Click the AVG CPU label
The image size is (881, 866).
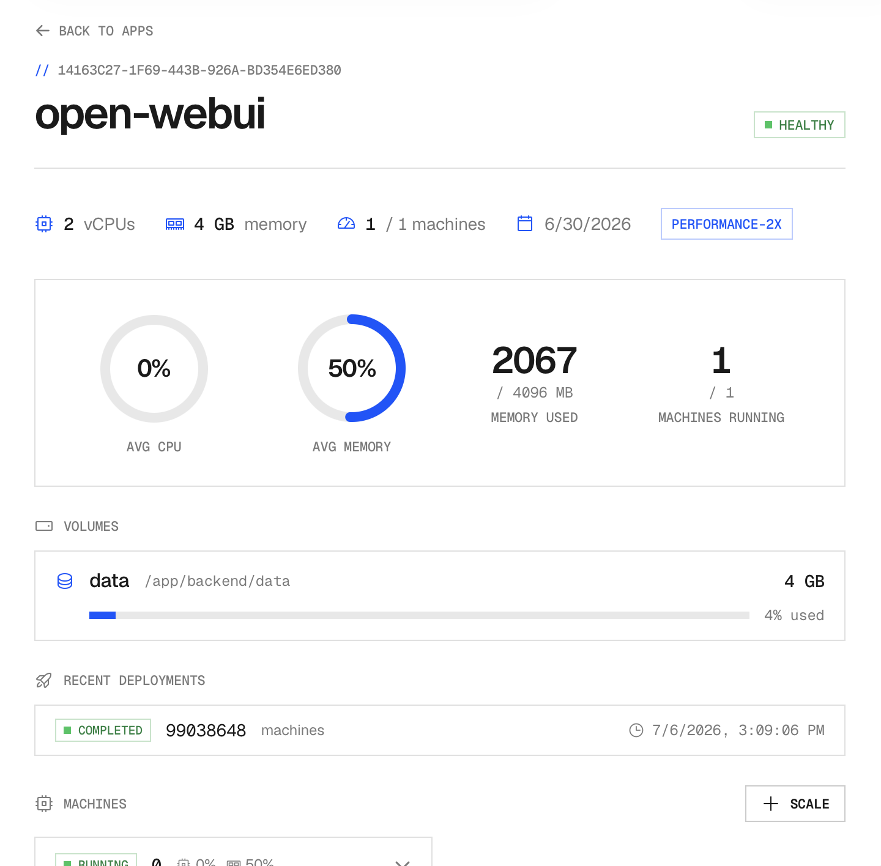tap(154, 447)
